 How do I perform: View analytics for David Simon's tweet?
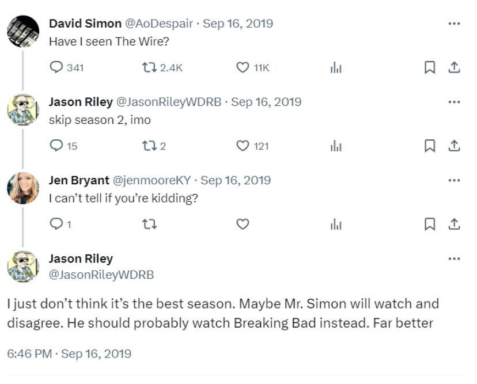(336, 68)
